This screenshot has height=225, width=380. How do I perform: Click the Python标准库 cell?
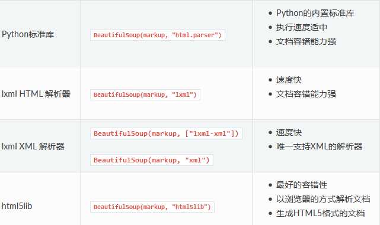pyautogui.click(x=28, y=34)
